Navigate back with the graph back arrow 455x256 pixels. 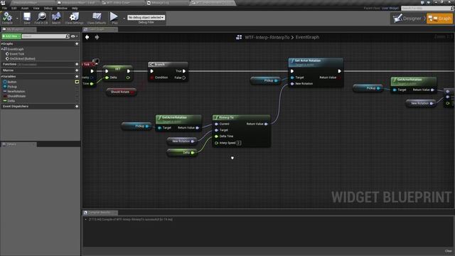[x=87, y=37]
